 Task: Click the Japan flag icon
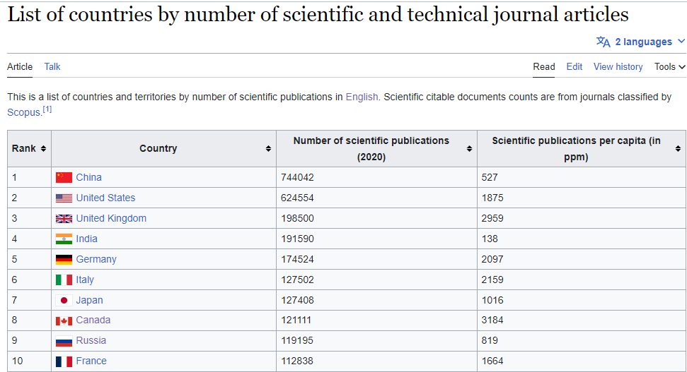click(64, 300)
